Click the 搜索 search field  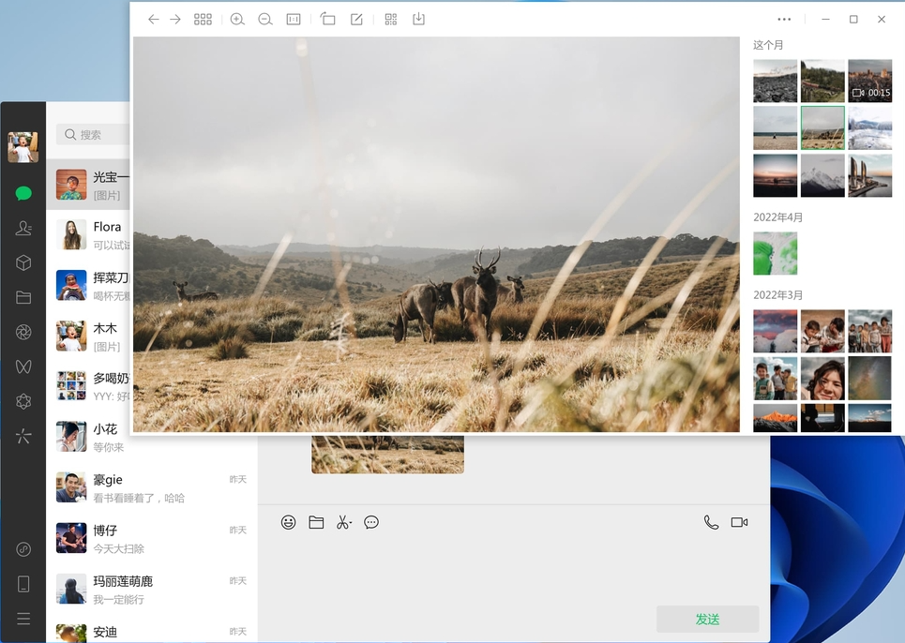pos(93,134)
